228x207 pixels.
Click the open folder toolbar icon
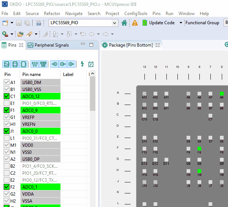(21, 34)
